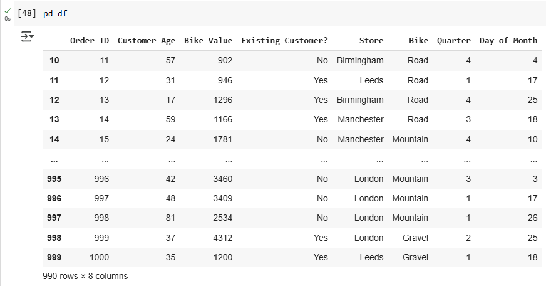Click the Manchester cell in row 13
The width and height of the screenshot is (546, 286).
pyautogui.click(x=361, y=119)
